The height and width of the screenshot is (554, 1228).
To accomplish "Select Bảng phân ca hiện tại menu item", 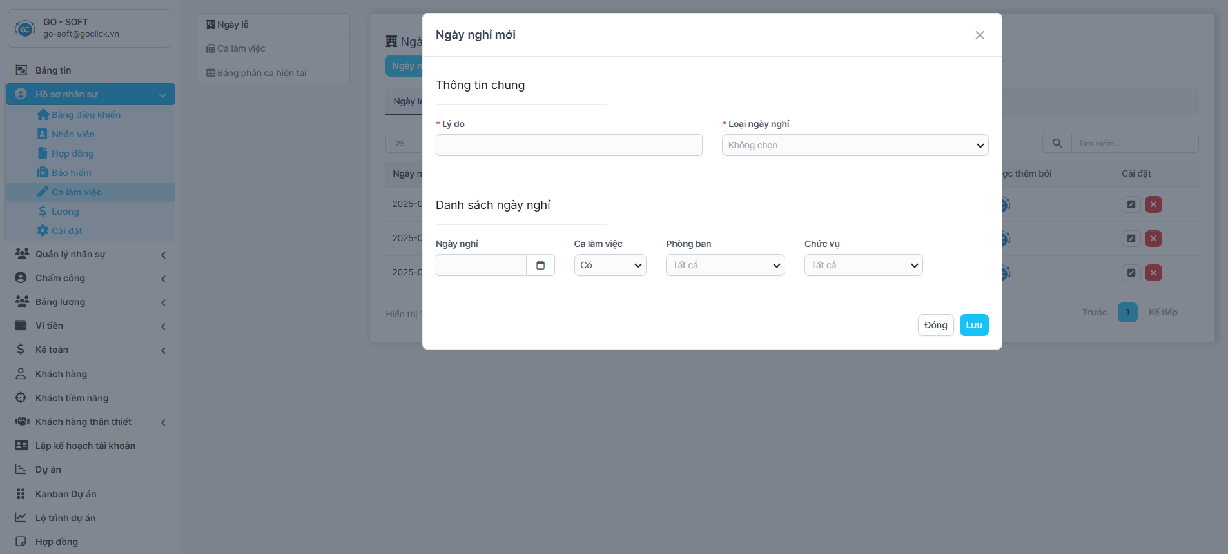I will 261,73.
